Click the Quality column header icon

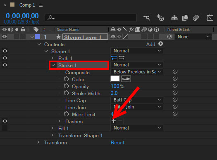tap(125, 29)
